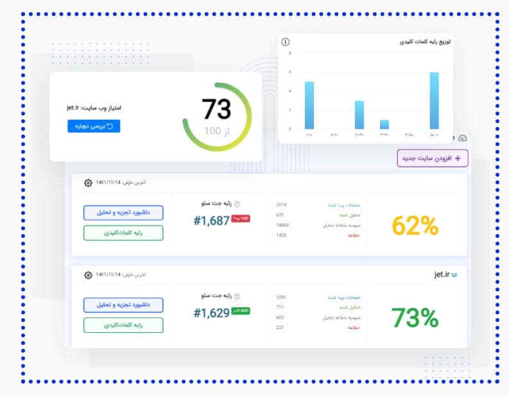Click help icon beside rank #1,629
The image size is (509, 397).
click(x=236, y=297)
